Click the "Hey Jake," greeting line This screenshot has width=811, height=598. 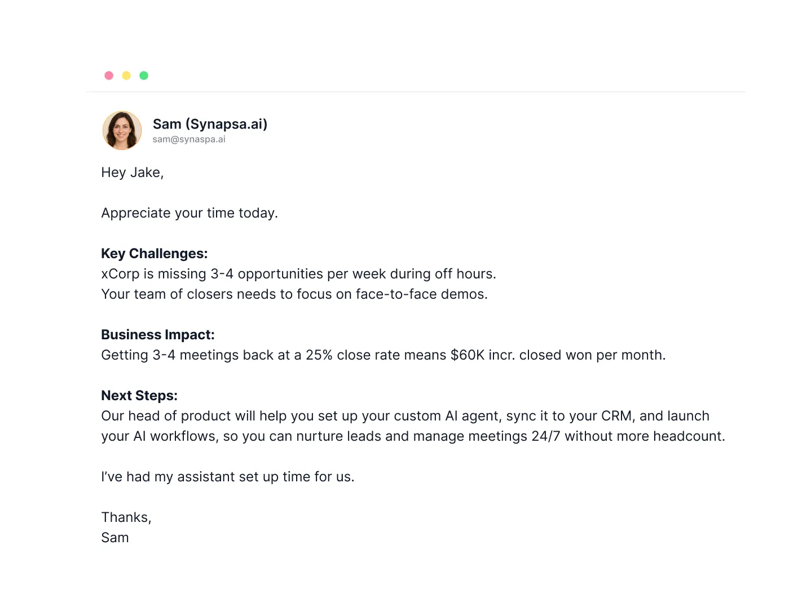[133, 172]
